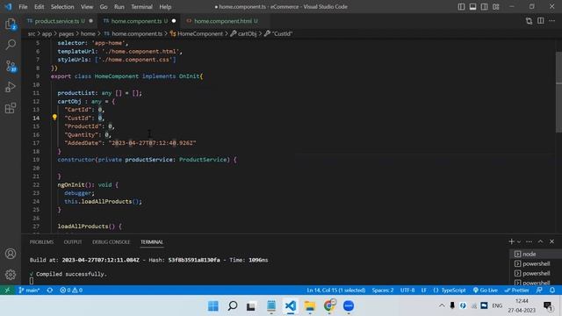Open the Manage gear icon
The height and width of the screenshot is (316, 562).
[x=11, y=275]
